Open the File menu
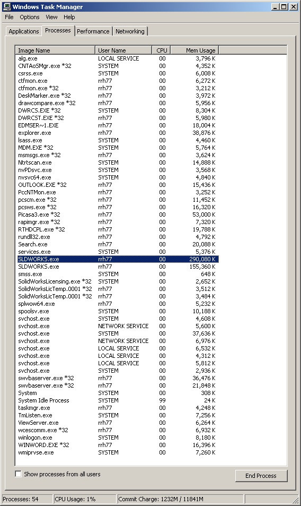This screenshot has width=301, height=506. point(9,17)
